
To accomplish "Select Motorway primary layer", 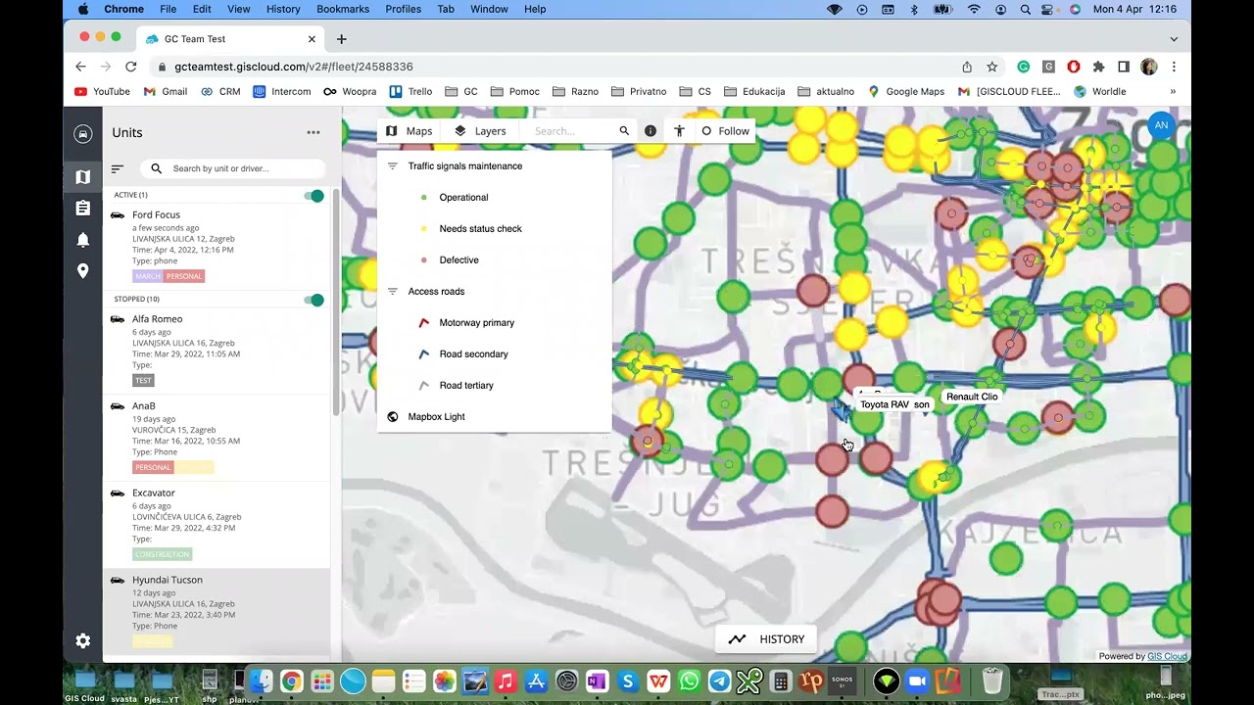I will coord(476,323).
